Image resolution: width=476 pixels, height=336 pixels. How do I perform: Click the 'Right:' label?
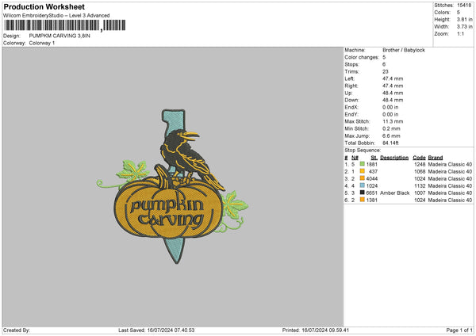point(351,86)
